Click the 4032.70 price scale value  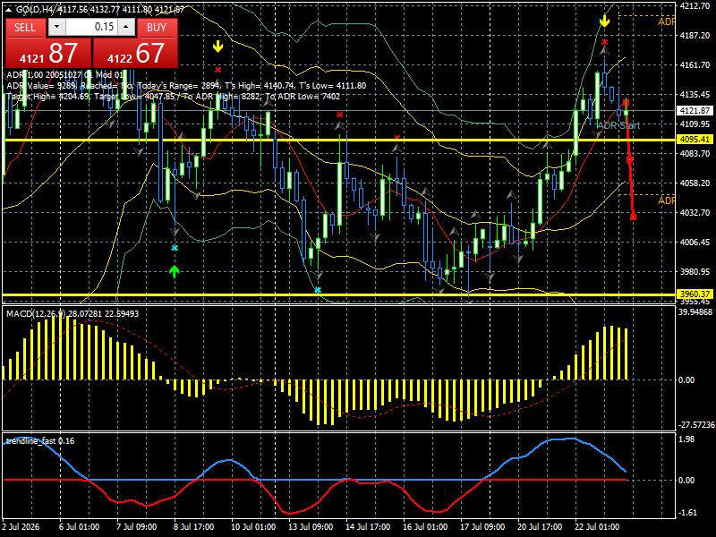tap(695, 212)
